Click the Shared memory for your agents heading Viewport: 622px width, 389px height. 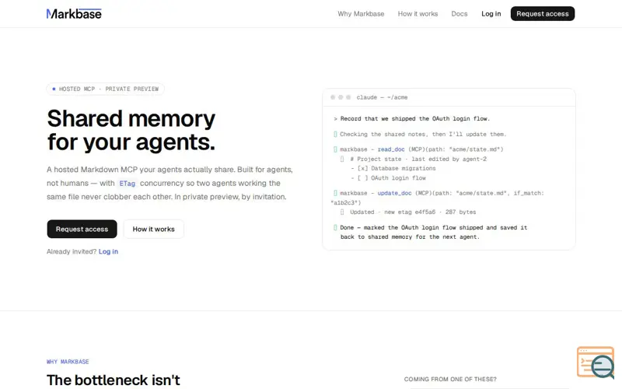(x=131, y=130)
